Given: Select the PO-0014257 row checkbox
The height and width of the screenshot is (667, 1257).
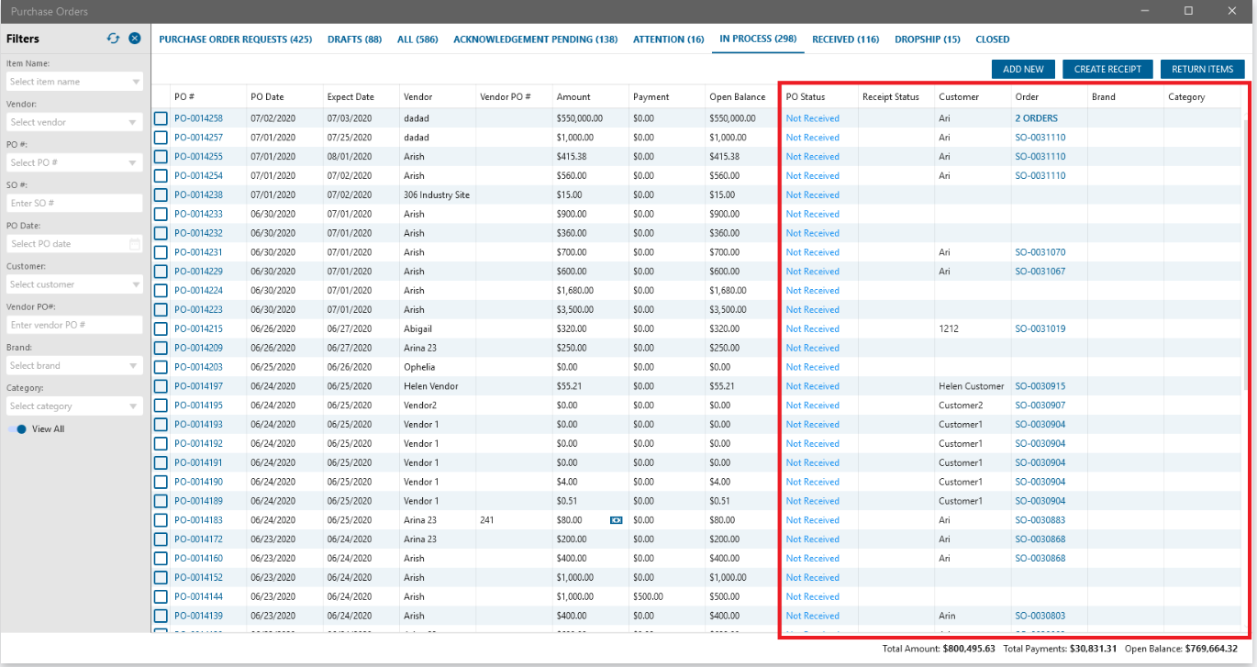Looking at the screenshot, I should pos(161,138).
